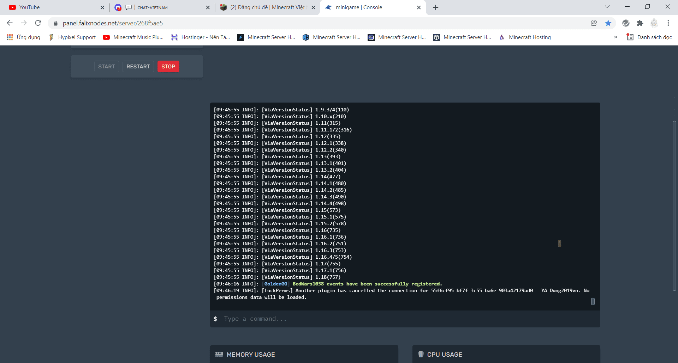Click the ViaVersionStatus 1.11.1/2(316) log line
Viewport: 678px width, 363px height.
[283, 130]
